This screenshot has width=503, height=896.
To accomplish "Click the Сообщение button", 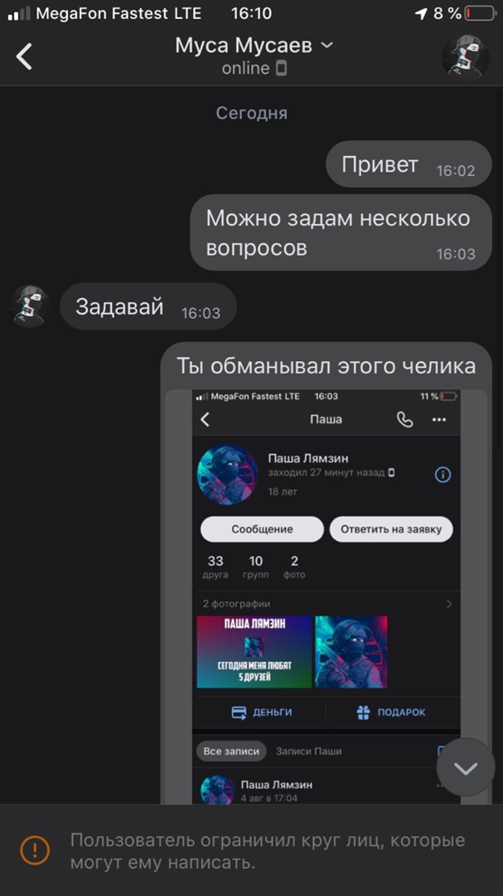I will pyautogui.click(x=262, y=529).
